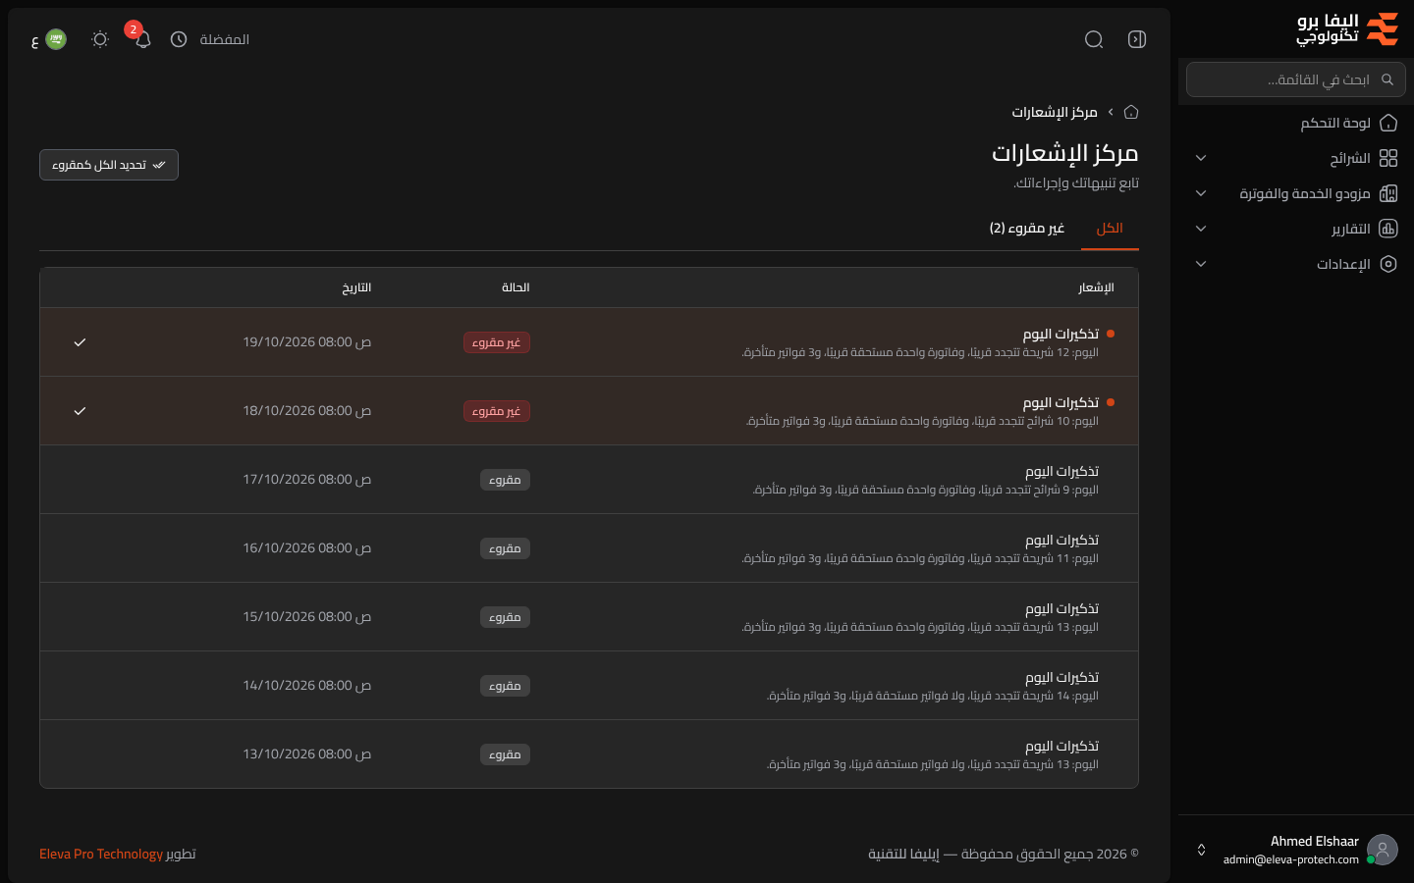The height and width of the screenshot is (883, 1414).
Task: Click the غير مقروء badge in 18/10/2026 row
Action: coord(497,411)
